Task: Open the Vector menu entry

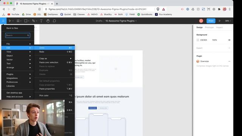Action: 18,60
